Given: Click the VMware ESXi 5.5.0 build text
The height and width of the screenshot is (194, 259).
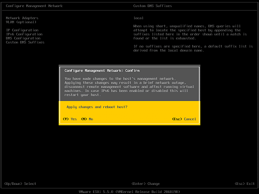Looking at the screenshot, I should pyautogui.click(x=129, y=191).
